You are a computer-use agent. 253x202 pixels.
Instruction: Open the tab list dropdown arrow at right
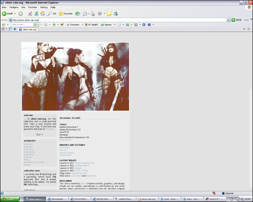click(x=244, y=29)
